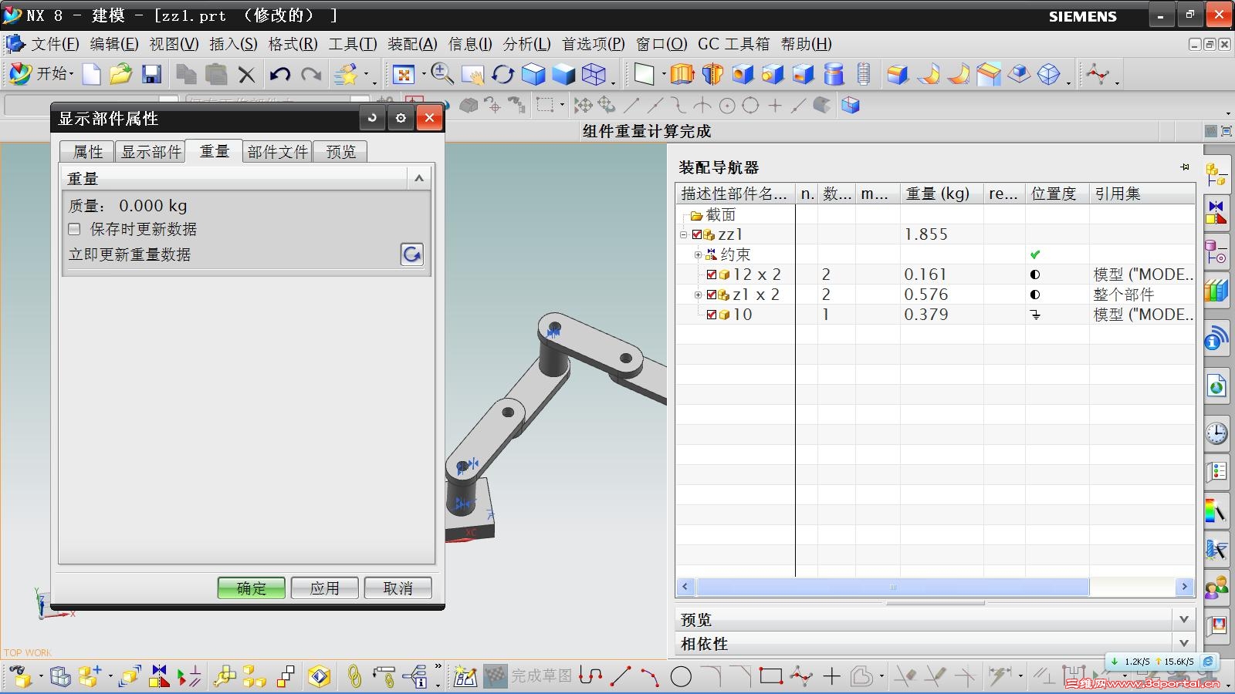Open the 开始 start dropdown
This screenshot has width=1235, height=694.
tap(42, 74)
